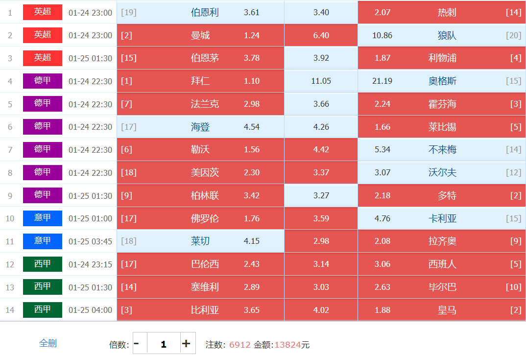The image size is (526, 355).
Task: Click the 倍数 multiplier input field
Action: click(164, 343)
